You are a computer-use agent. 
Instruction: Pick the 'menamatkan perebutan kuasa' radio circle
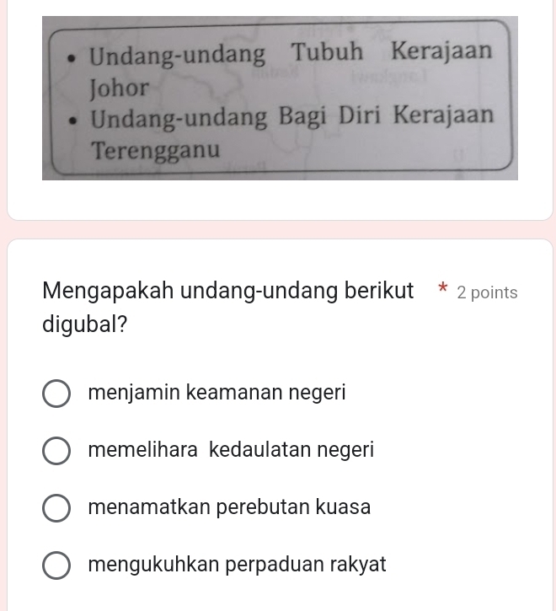[x=56, y=508]
